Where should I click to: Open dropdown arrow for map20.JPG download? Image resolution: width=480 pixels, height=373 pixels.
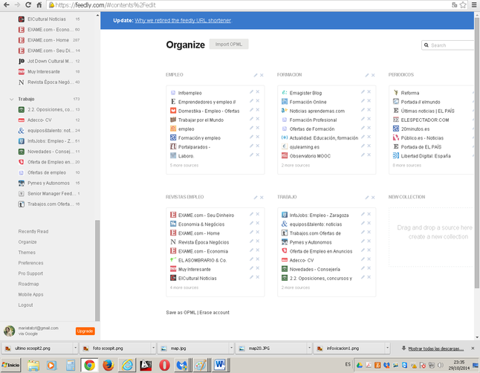[310, 348]
